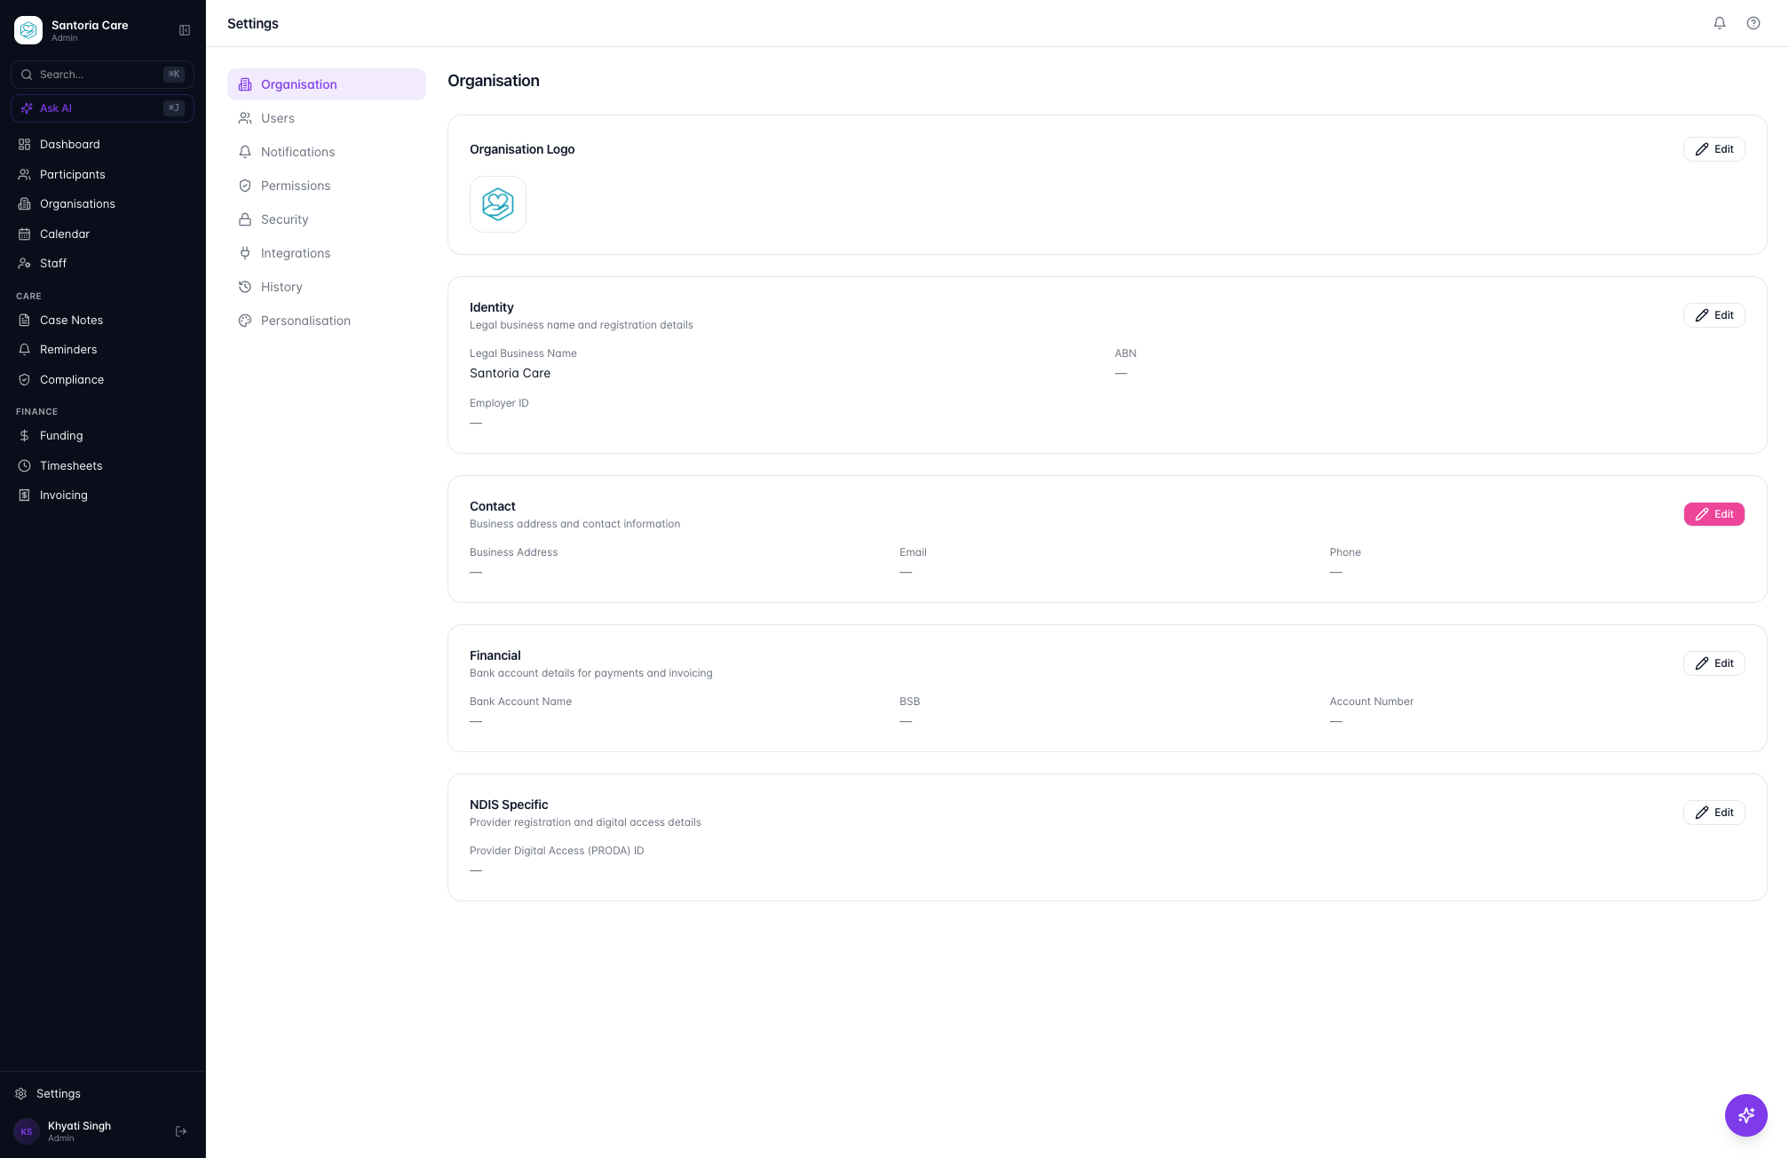Switch to Users settings tab
Image resolution: width=1789 pixels, height=1158 pixels.
(327, 118)
